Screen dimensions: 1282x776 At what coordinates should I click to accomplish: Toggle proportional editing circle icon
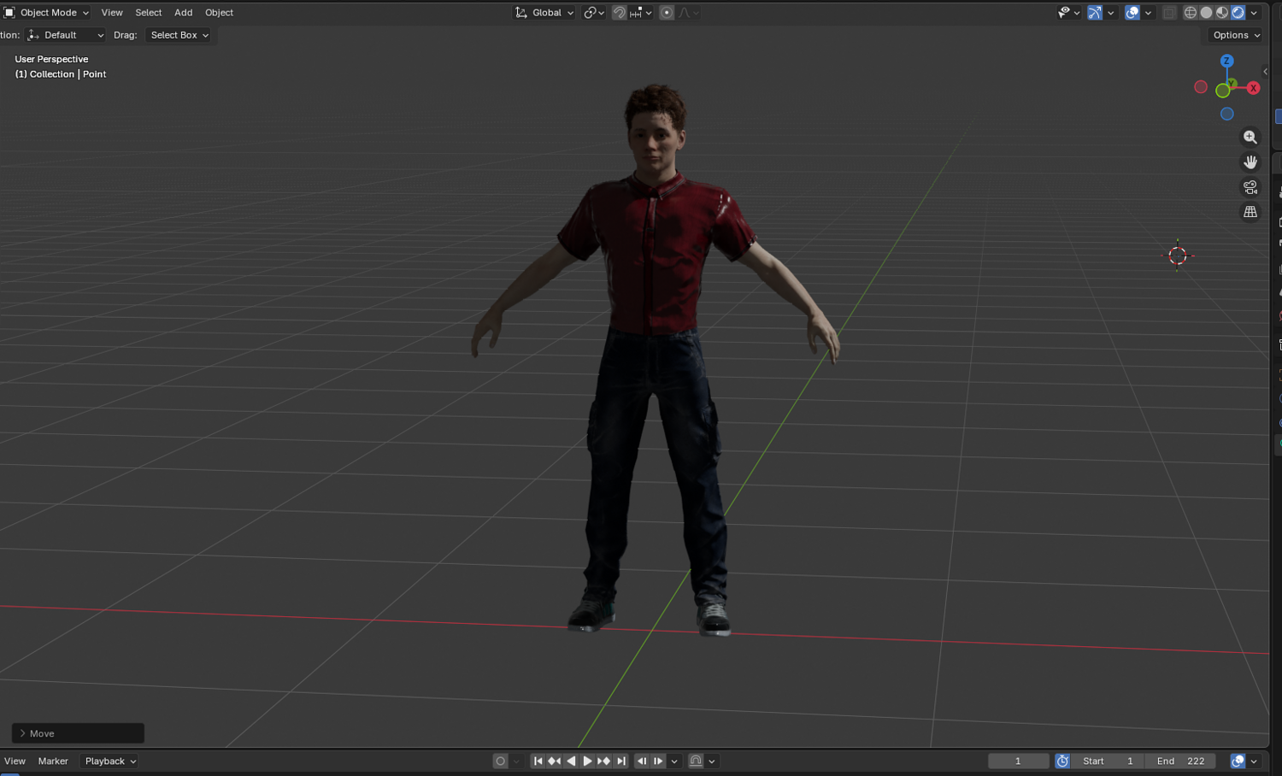(667, 13)
